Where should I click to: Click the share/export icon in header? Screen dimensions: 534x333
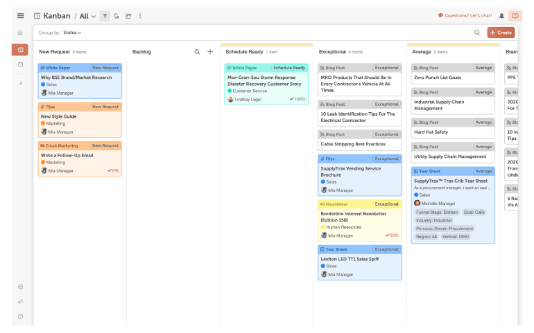(128, 16)
